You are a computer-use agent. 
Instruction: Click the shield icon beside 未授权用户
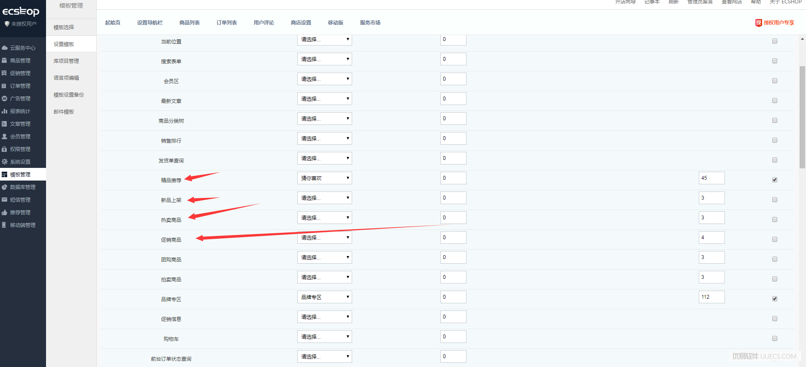tap(7, 24)
